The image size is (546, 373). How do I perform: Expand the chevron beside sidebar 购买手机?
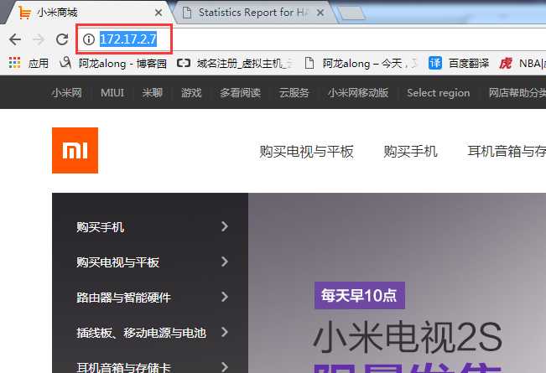click(225, 226)
